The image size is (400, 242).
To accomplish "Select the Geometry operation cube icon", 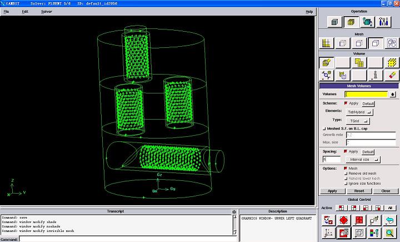I will pyautogui.click(x=334, y=22).
